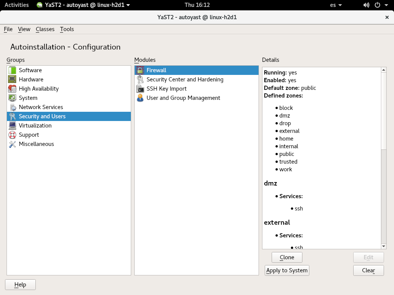Click the Miscellaneous tools icon
This screenshot has height=295, width=394.
[x=12, y=144]
